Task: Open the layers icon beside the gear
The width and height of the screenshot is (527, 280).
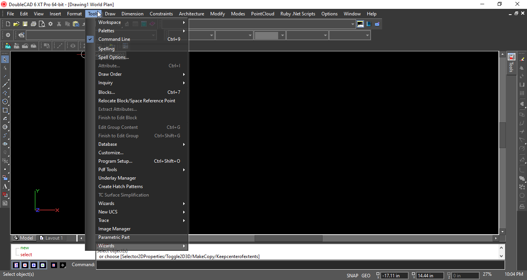Action: [x=21, y=35]
